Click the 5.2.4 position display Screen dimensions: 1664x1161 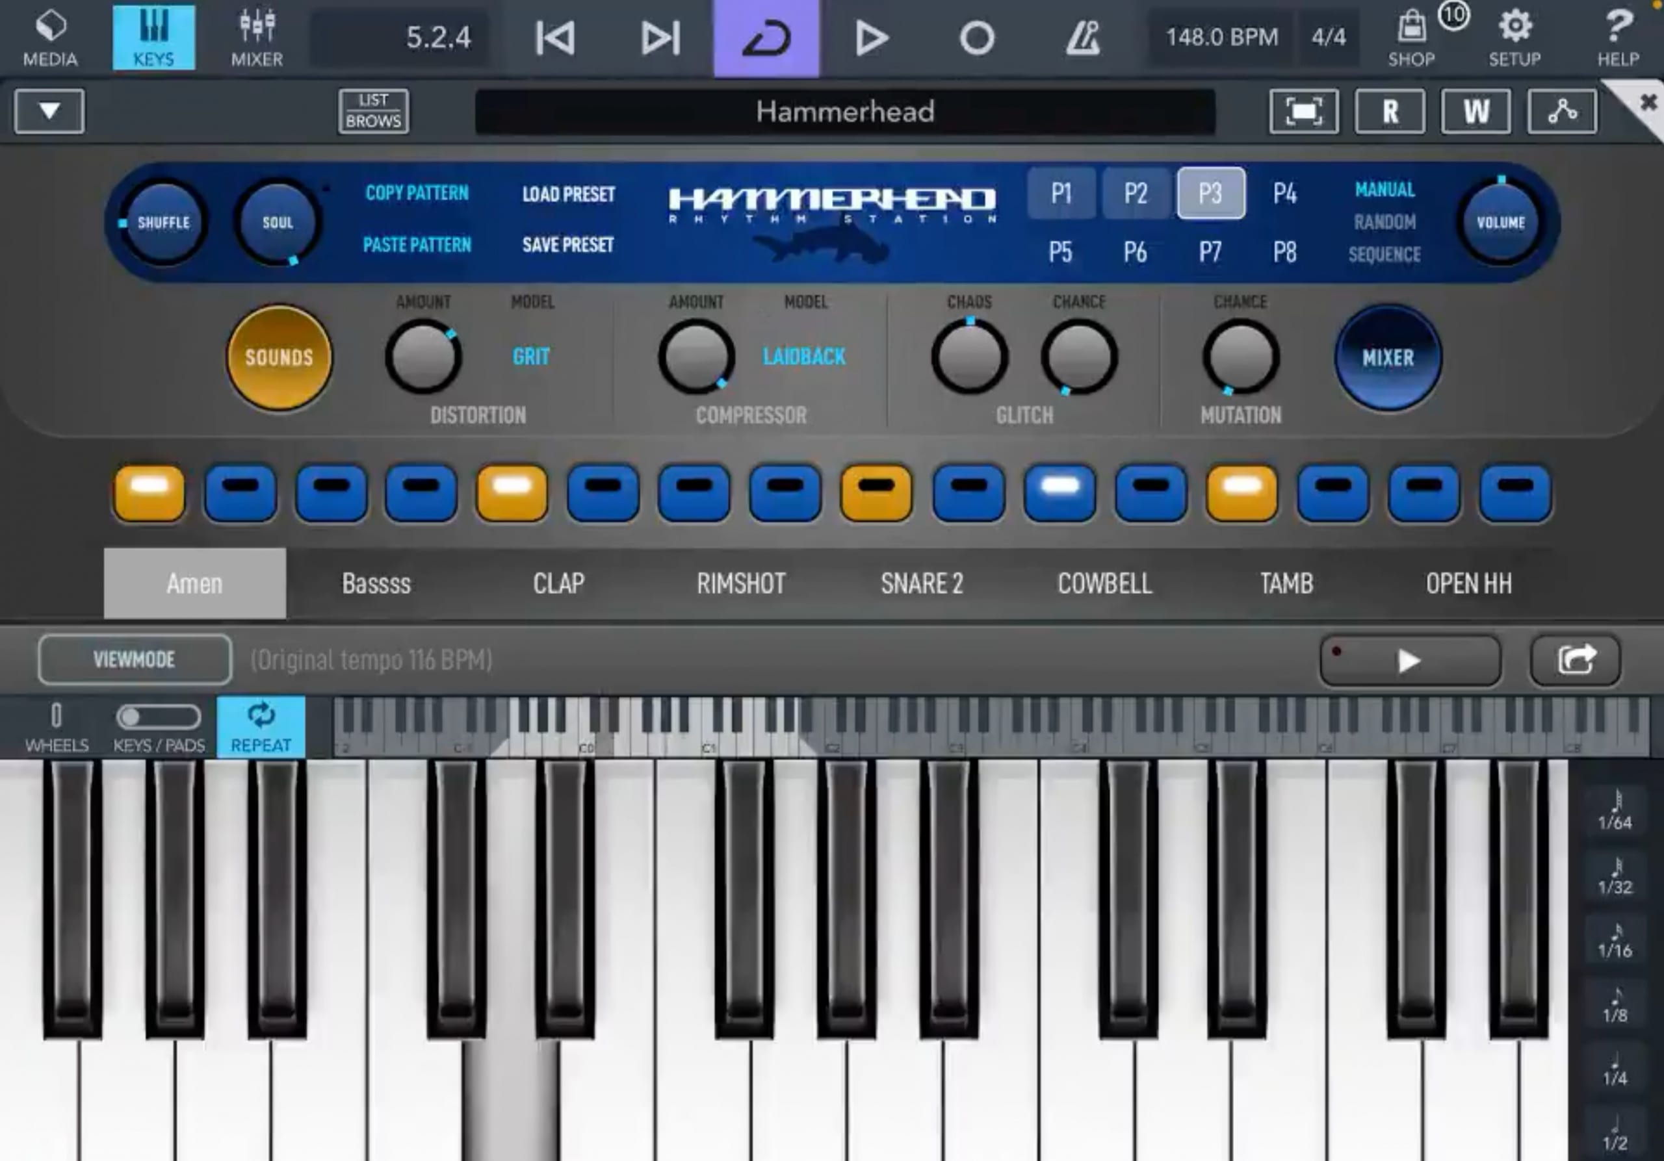pos(400,38)
